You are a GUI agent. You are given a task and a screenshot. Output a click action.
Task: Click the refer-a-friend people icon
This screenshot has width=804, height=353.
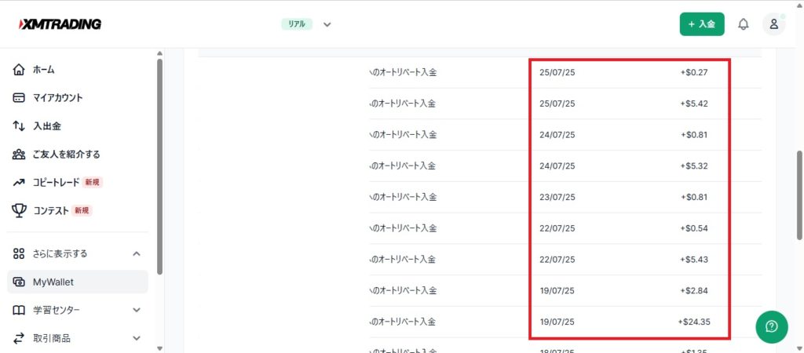click(x=20, y=155)
